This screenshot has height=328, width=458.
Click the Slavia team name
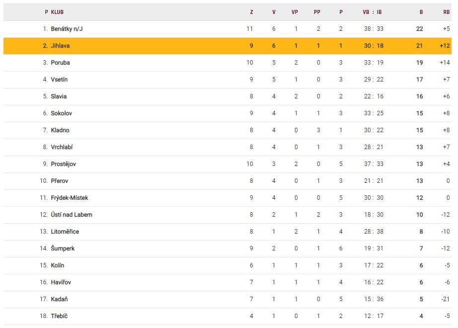59,96
